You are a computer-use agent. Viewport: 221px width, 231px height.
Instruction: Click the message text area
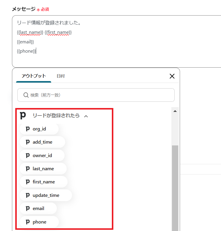[117, 41]
